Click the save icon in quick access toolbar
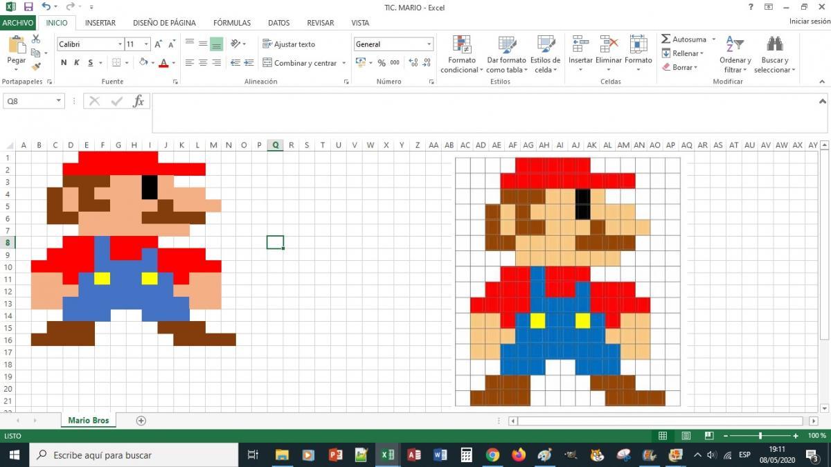The height and width of the screenshot is (467, 831). tap(28, 7)
